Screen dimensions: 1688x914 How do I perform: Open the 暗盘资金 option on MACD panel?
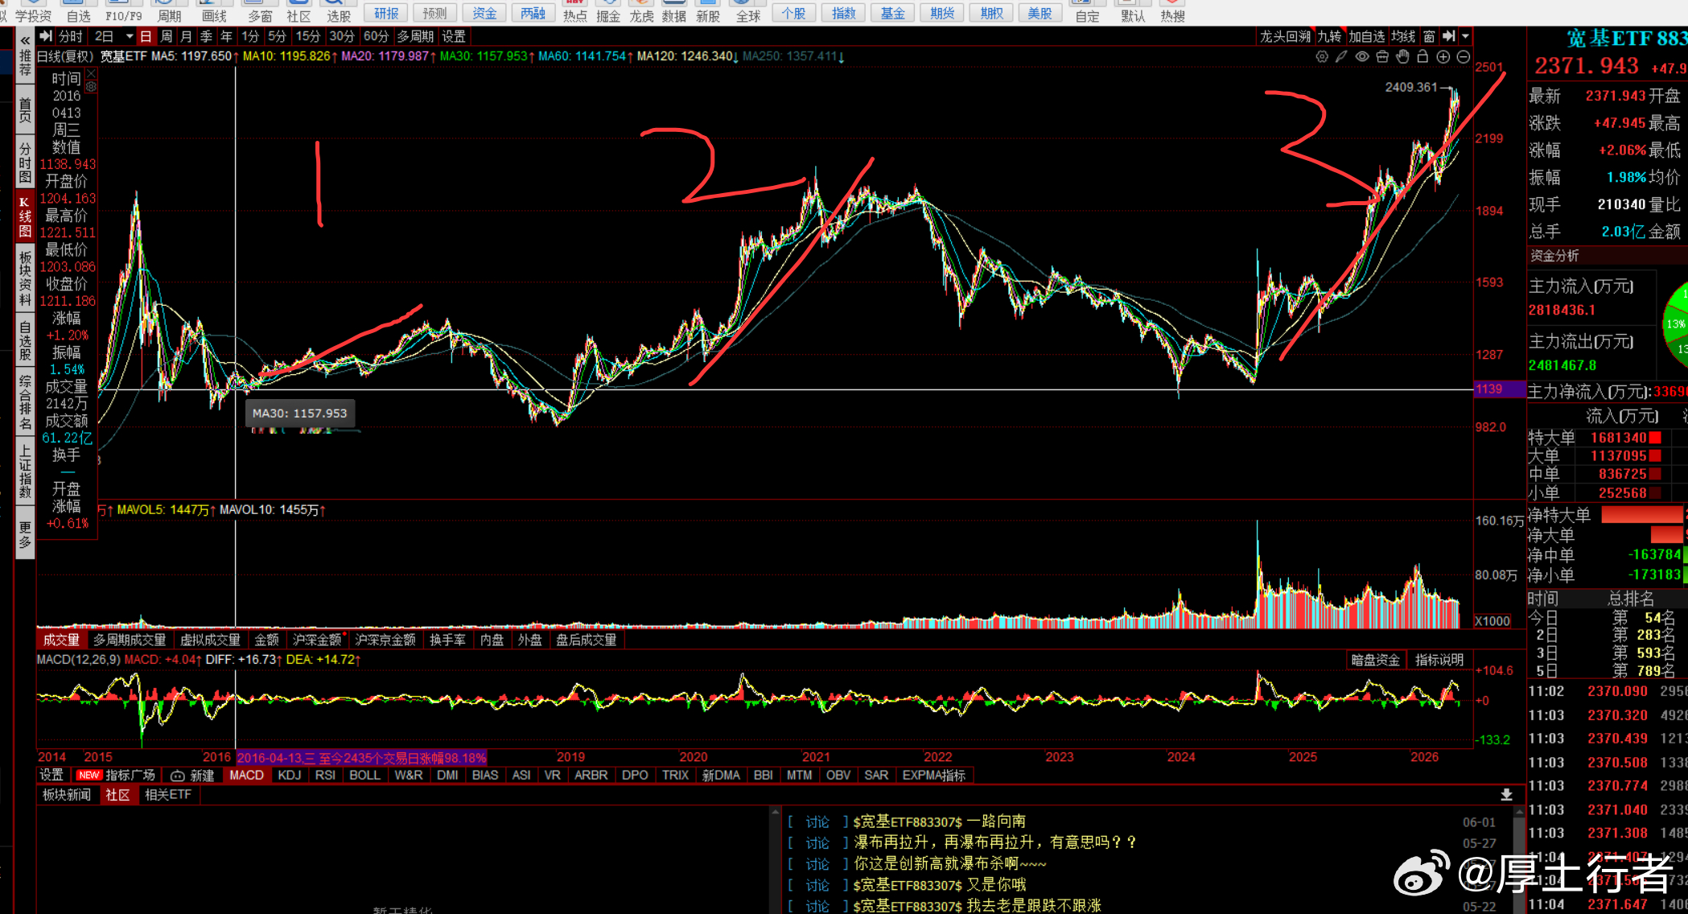click(x=1376, y=660)
